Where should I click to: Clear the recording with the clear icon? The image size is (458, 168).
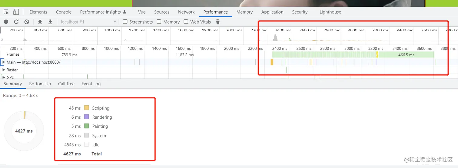pyautogui.click(x=27, y=22)
